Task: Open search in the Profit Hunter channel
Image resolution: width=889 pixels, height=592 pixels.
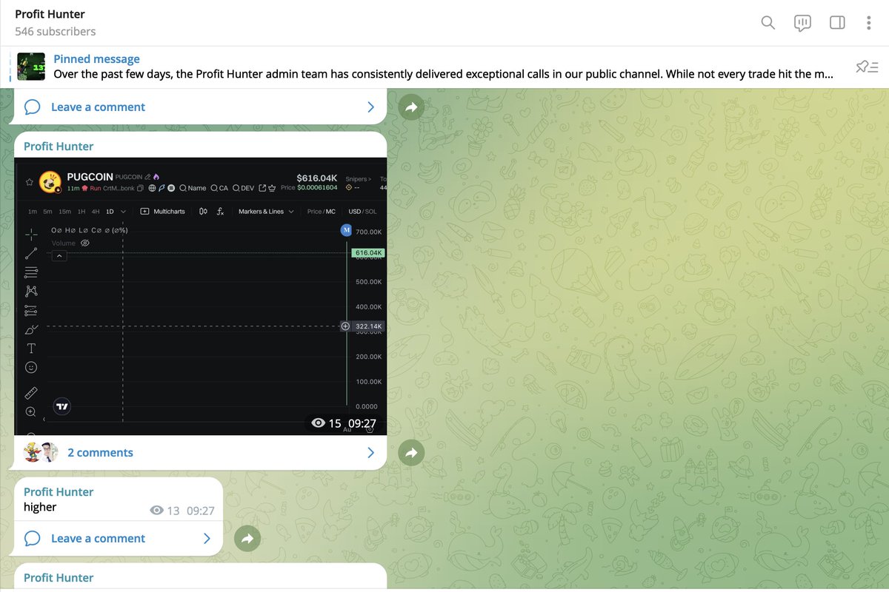Action: [768, 23]
